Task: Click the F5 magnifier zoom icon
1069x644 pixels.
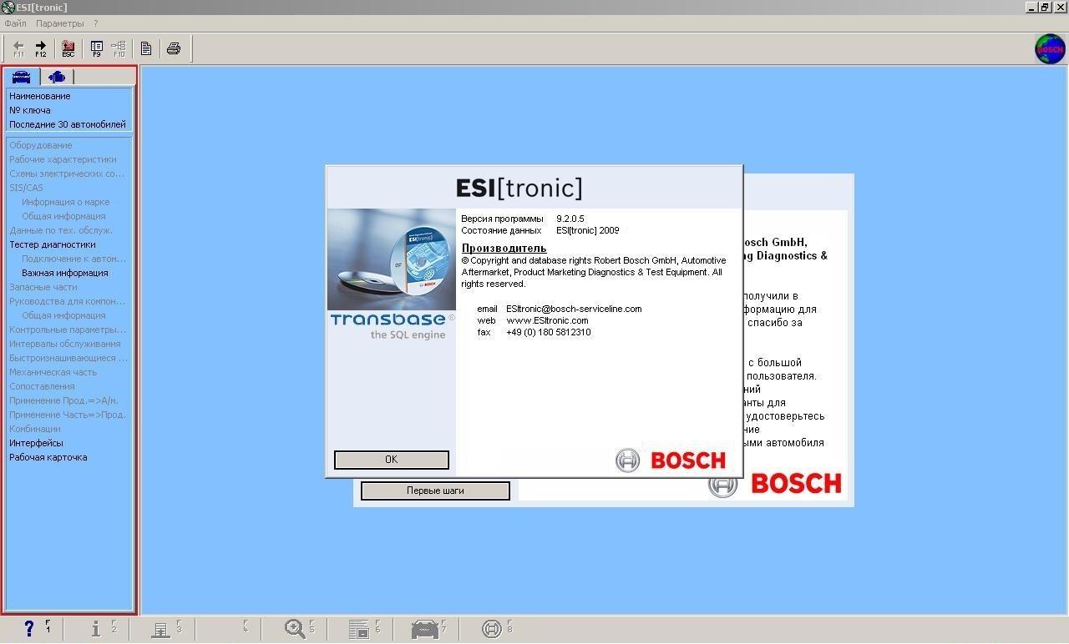Action: coord(294,629)
